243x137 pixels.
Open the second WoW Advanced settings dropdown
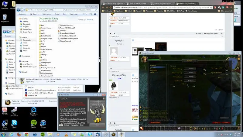tap(190, 73)
